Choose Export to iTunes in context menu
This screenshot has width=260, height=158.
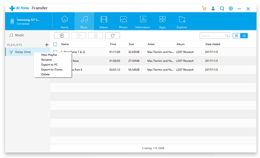tap(52, 69)
